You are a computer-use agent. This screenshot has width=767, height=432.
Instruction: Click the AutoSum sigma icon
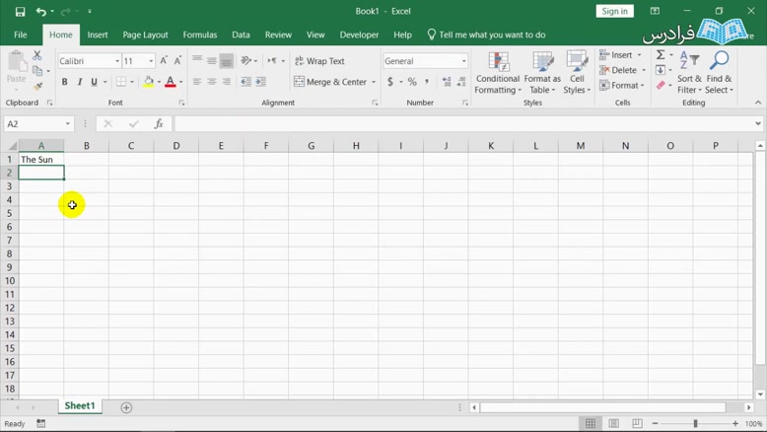[662, 55]
